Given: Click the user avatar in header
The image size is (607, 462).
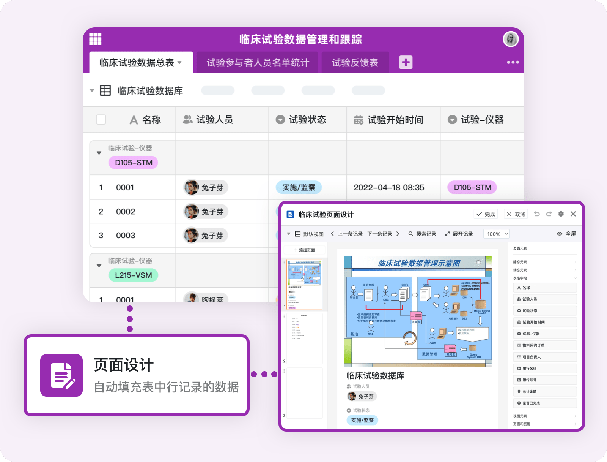Looking at the screenshot, I should click(x=510, y=39).
